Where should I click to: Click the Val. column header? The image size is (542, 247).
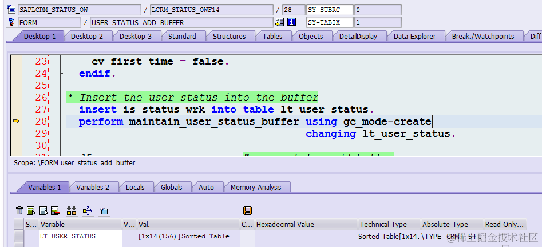pyautogui.click(x=188, y=225)
